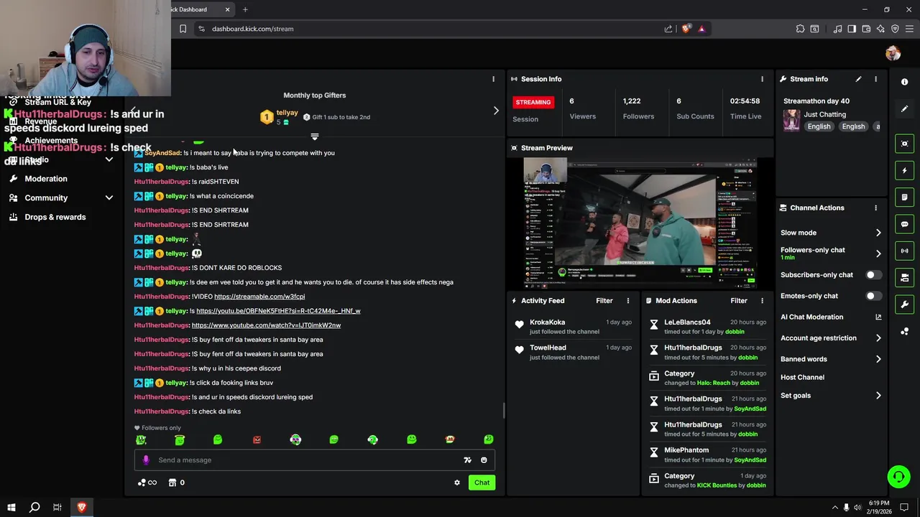
Task: Click LeLeBlancs04 in Mod Actions
Action: coord(687,322)
